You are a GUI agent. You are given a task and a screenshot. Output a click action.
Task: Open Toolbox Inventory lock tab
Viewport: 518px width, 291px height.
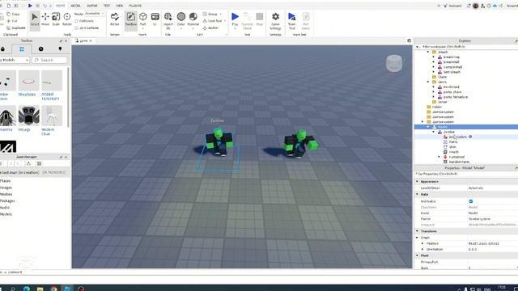pos(2,48)
